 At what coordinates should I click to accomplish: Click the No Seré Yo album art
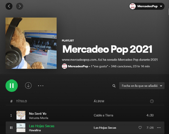pyautogui.click(x=21, y=115)
